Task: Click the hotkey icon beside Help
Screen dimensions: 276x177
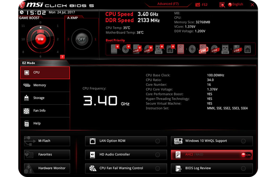Action: [27, 123]
